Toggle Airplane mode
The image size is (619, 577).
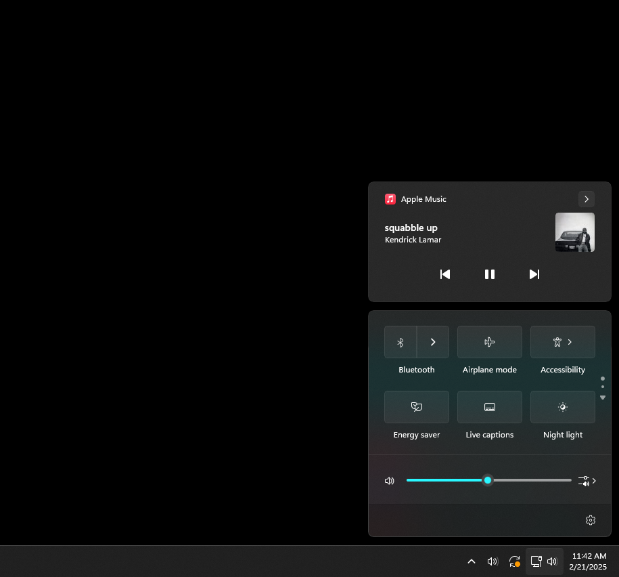click(x=490, y=342)
